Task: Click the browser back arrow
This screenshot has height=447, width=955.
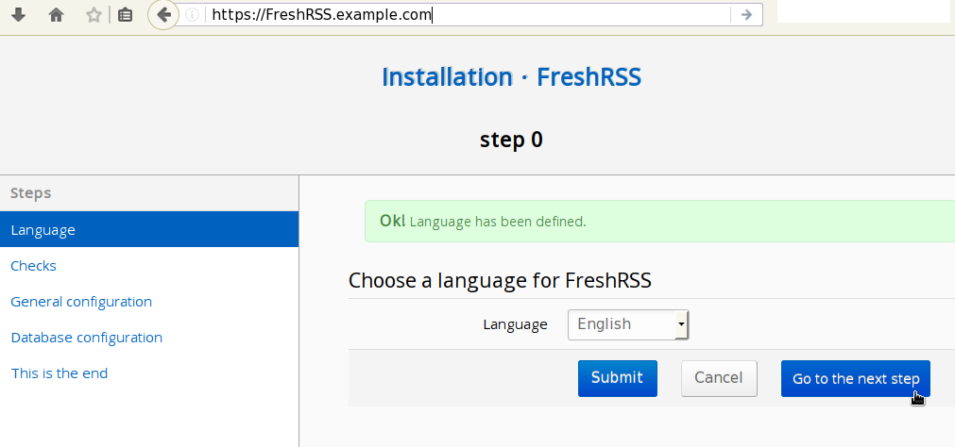Action: 163,15
